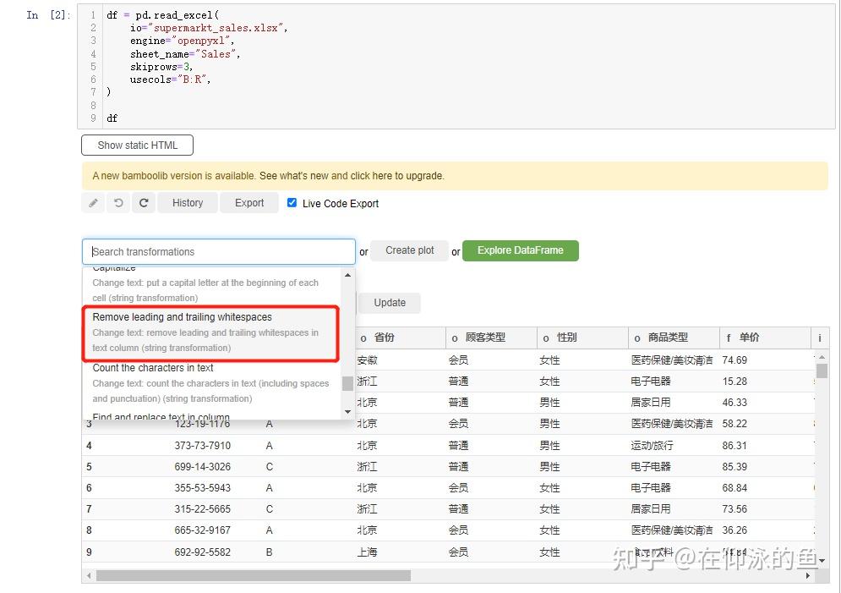Click the scroll-up arrow atop the transformations list

347,273
